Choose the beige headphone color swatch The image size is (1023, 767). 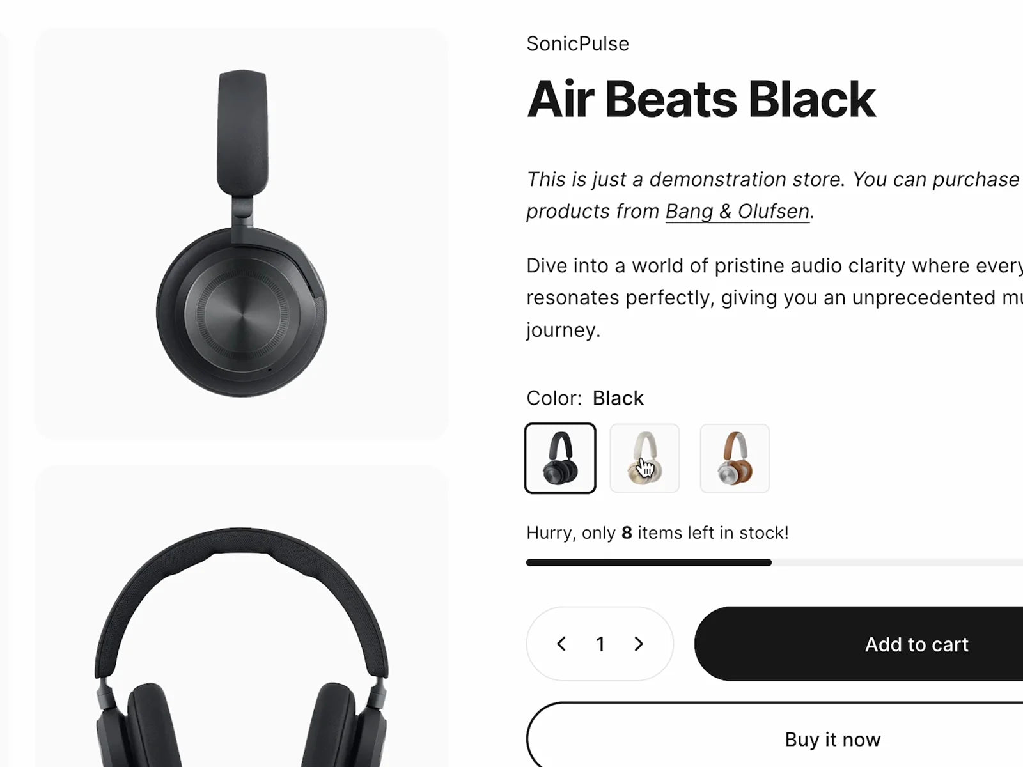(644, 458)
